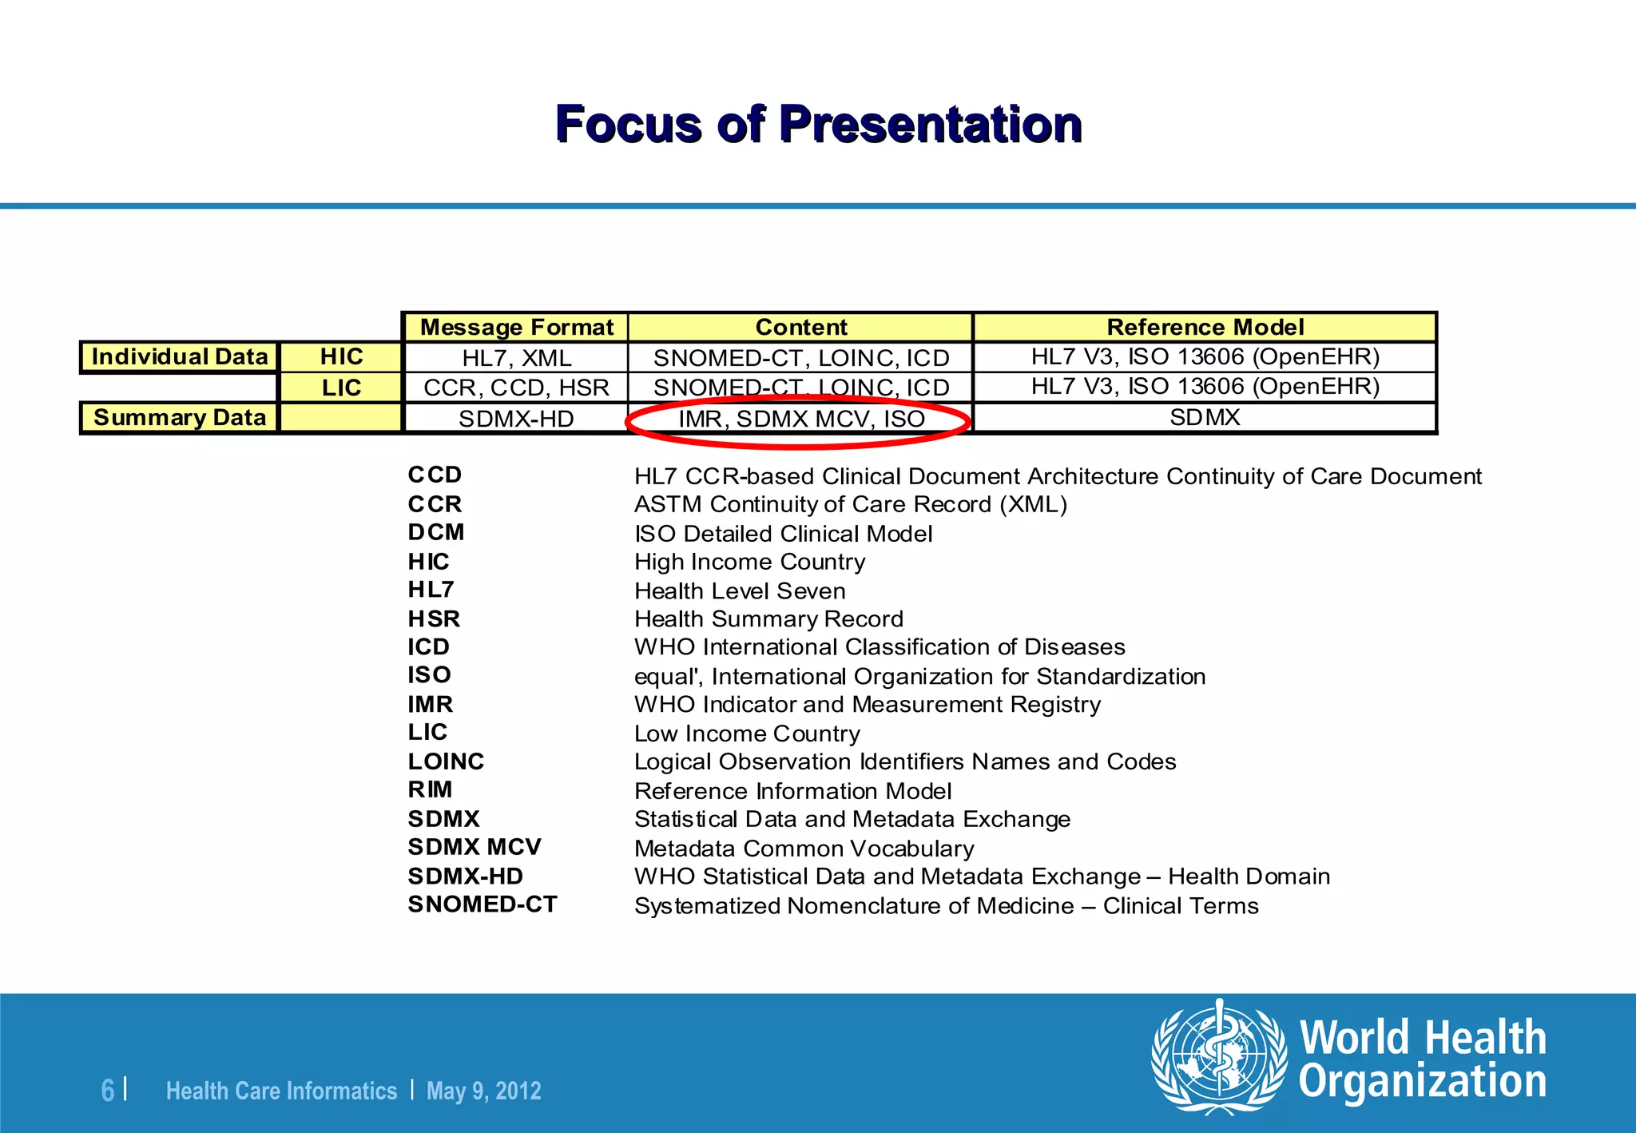Click Health Care Informatics footer text
The width and height of the screenshot is (1636, 1133).
281,1091
